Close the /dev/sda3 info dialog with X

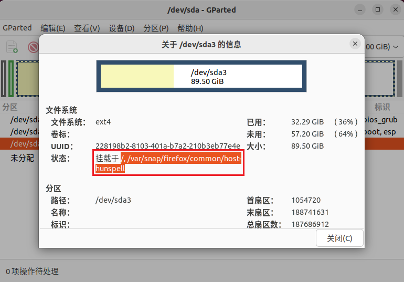click(356, 44)
